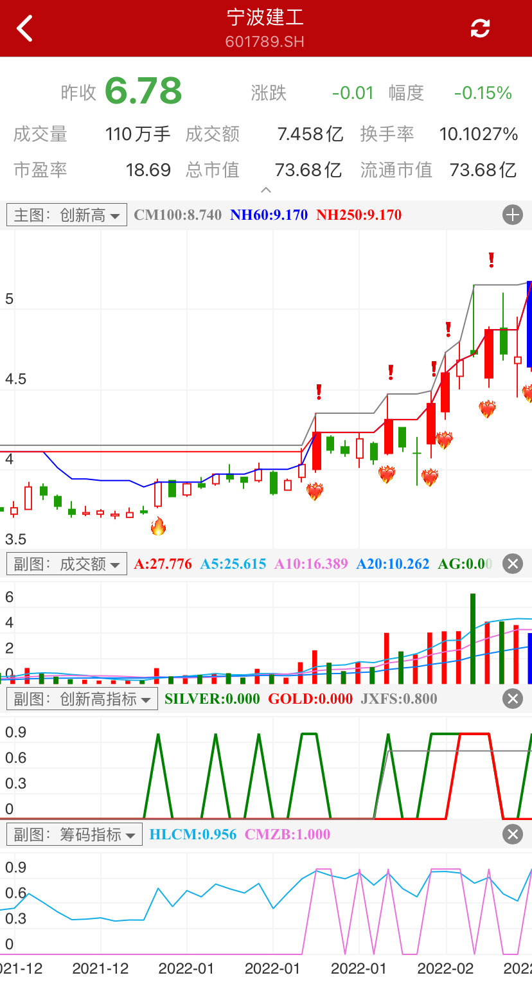Tap the GOLD:0.000 indicator label

click(x=310, y=699)
